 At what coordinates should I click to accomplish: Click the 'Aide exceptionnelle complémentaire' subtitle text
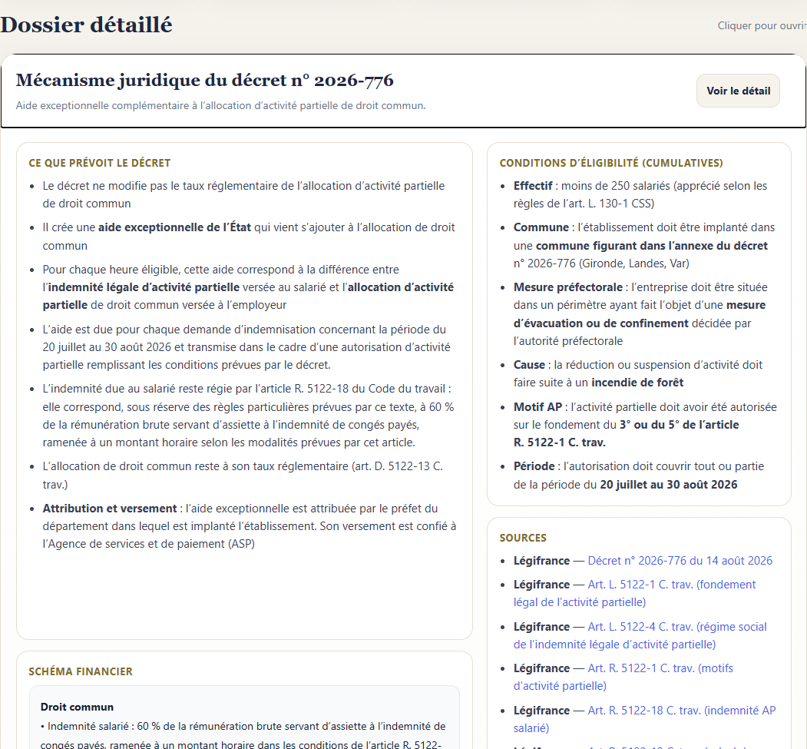tap(221, 105)
